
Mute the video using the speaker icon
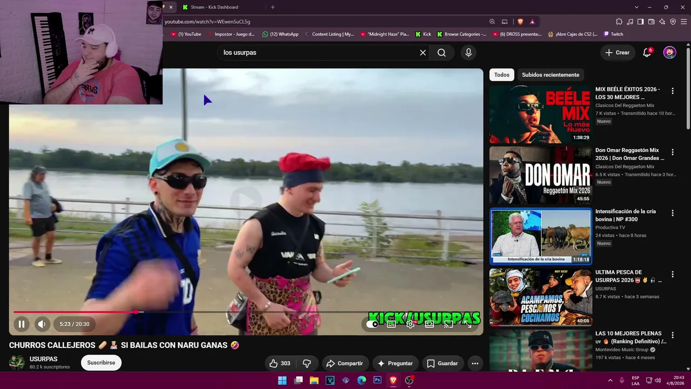coord(42,324)
